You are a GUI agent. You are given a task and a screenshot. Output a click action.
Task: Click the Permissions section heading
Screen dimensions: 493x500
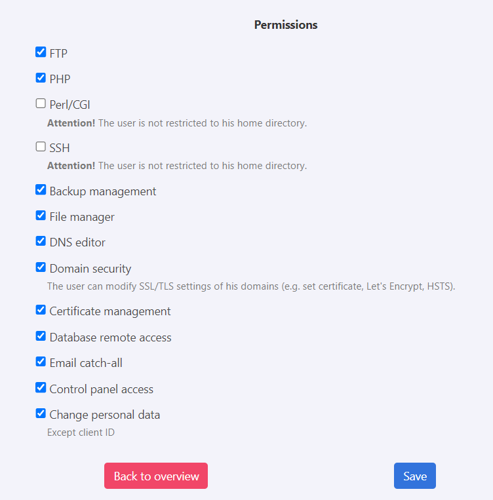(x=286, y=25)
